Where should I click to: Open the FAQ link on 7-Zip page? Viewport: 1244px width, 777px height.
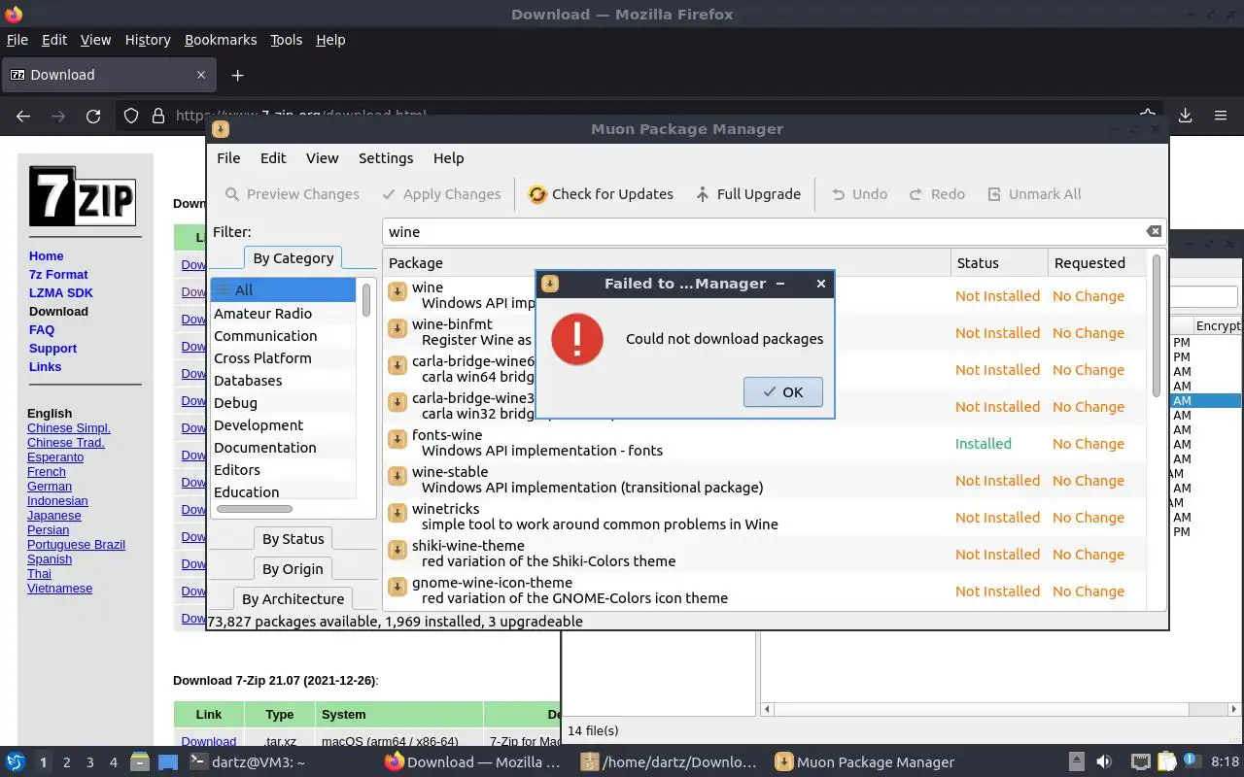[x=42, y=330]
